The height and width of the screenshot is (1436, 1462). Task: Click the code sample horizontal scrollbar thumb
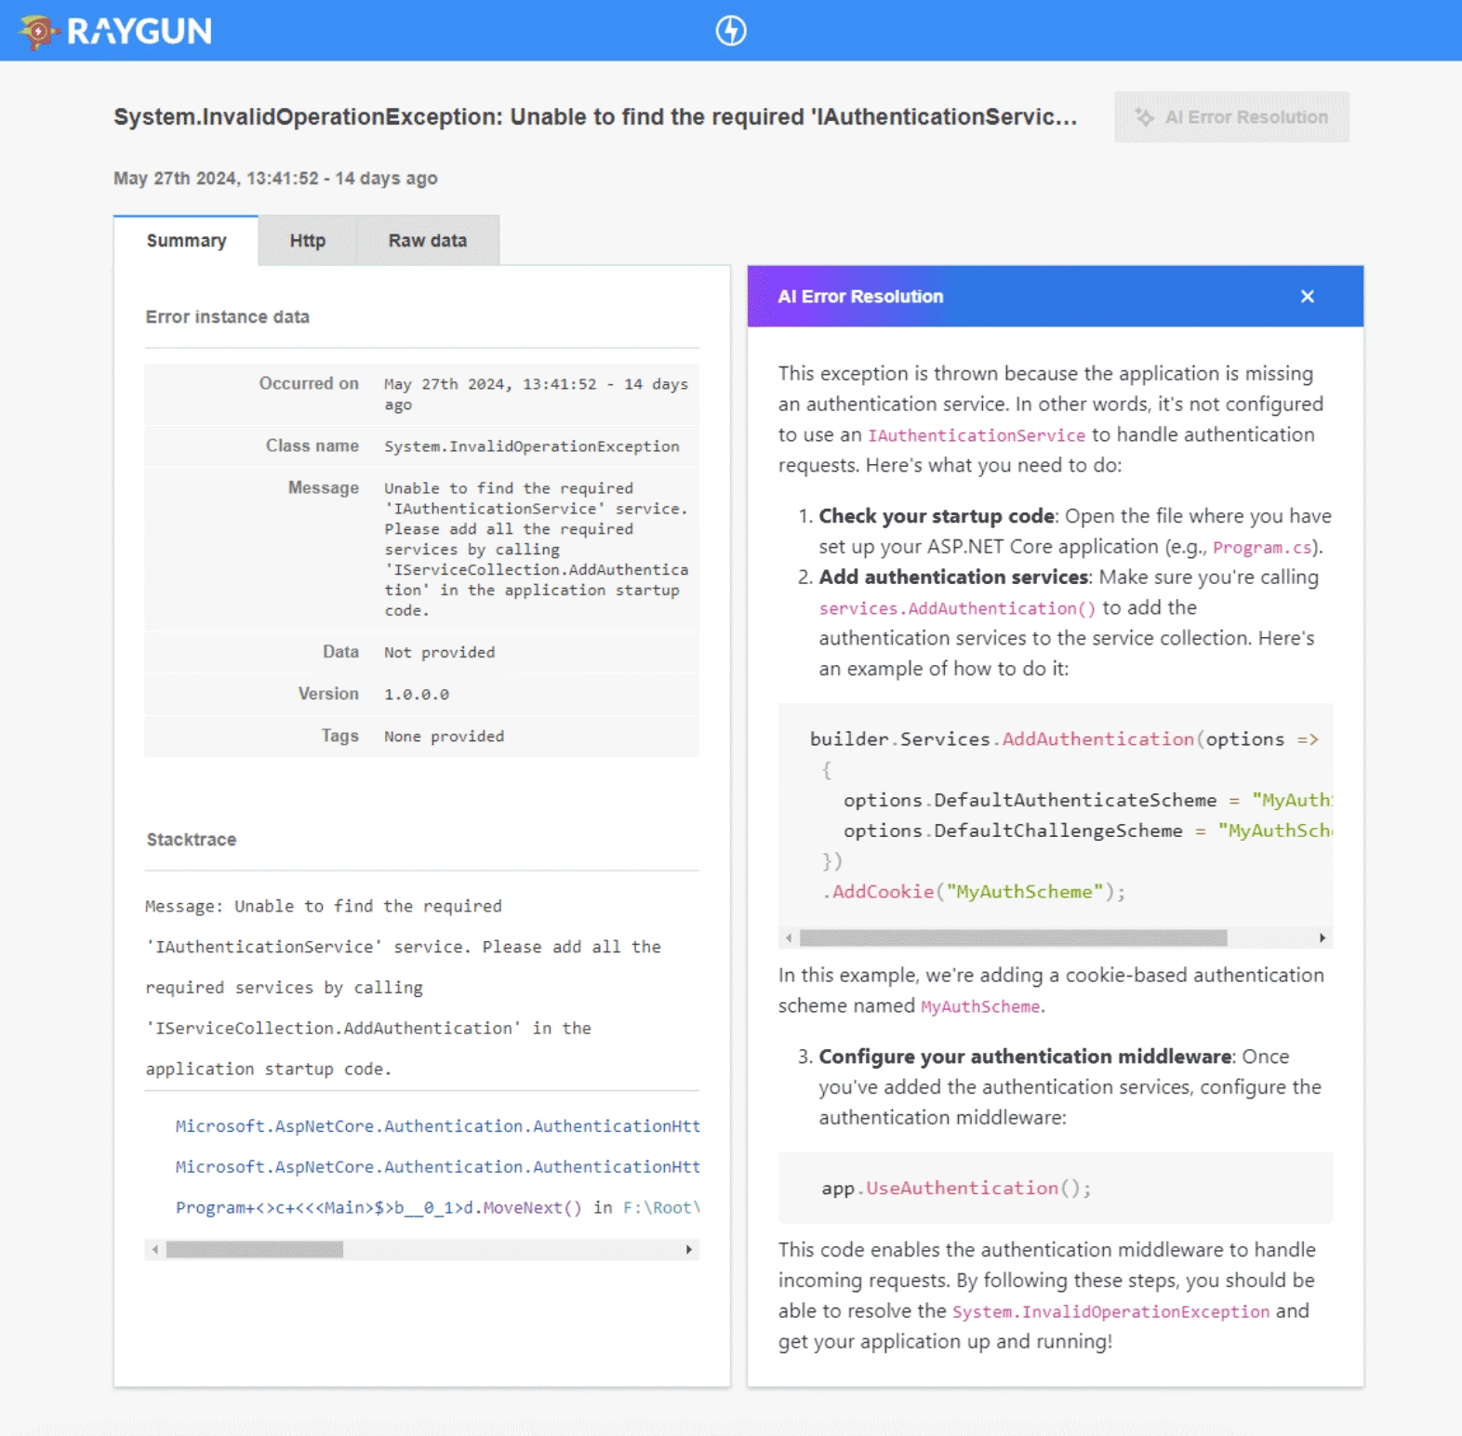click(1013, 937)
